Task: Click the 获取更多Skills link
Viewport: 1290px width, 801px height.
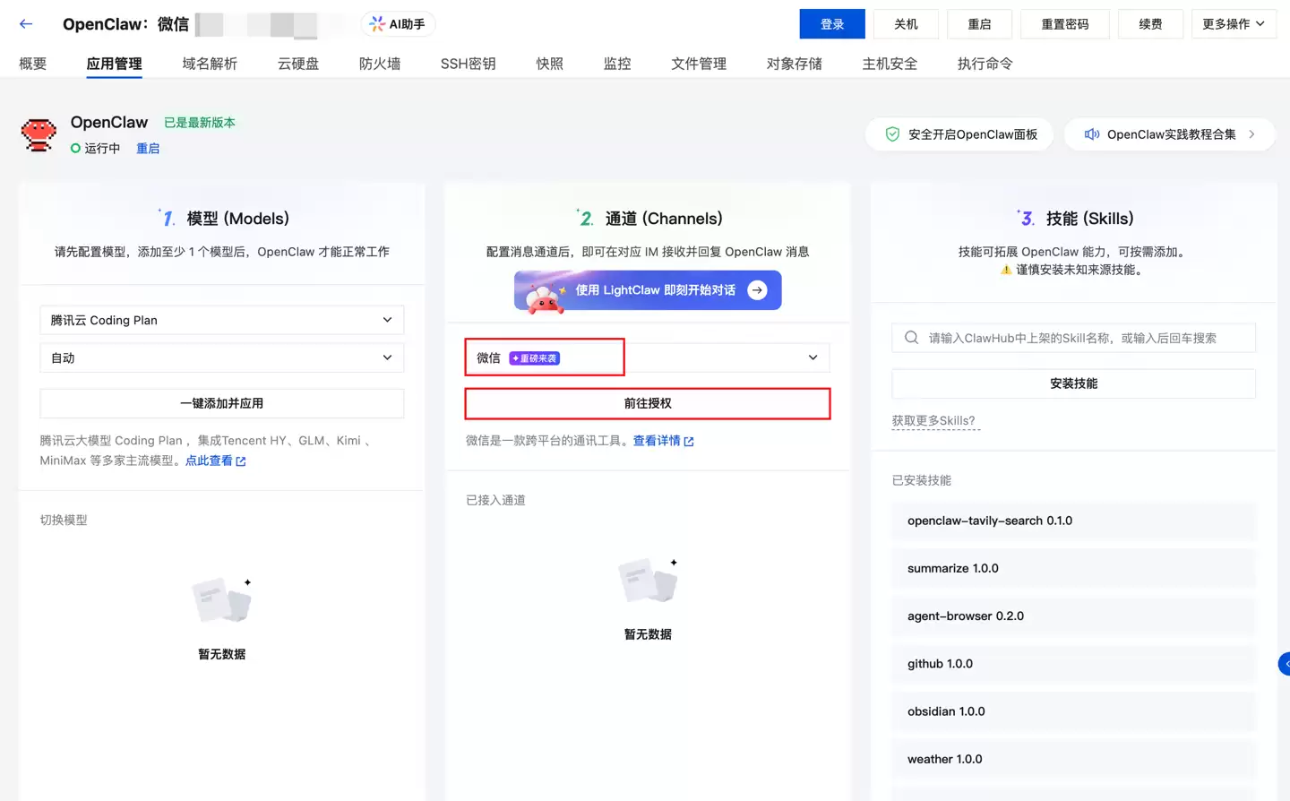Action: 934,421
